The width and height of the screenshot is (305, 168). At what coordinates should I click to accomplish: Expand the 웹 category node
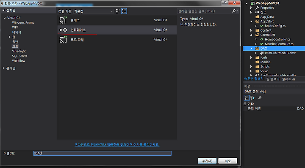click(10, 37)
